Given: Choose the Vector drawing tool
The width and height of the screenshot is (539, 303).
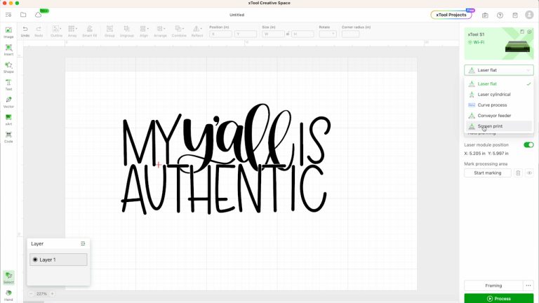Looking at the screenshot, I should [8, 101].
